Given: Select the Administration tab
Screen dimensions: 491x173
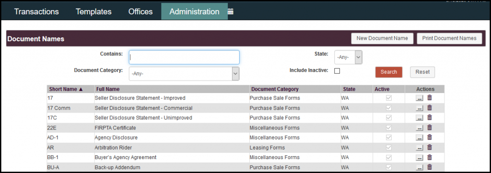Looking at the screenshot, I should (x=195, y=12).
